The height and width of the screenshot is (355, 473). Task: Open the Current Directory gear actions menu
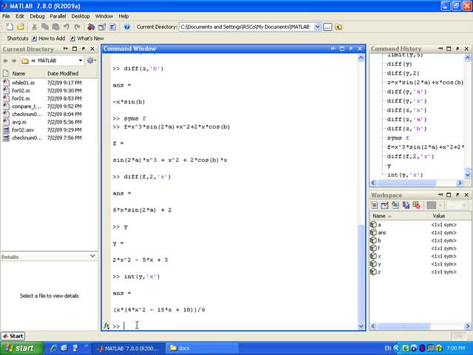pyautogui.click(x=91, y=61)
